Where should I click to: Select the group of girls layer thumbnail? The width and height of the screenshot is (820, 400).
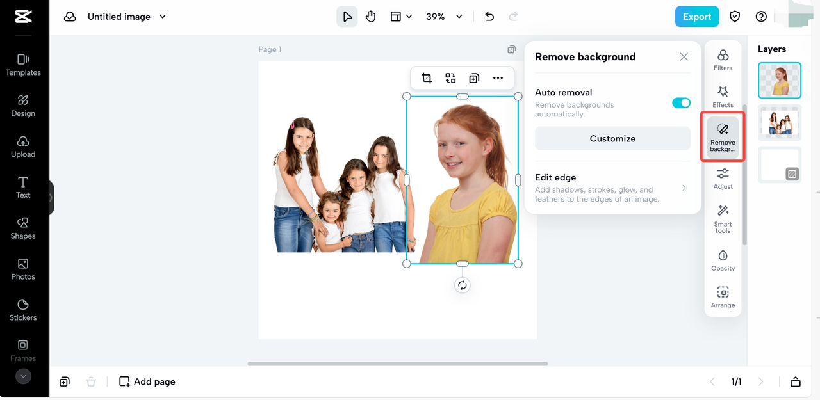pos(779,122)
